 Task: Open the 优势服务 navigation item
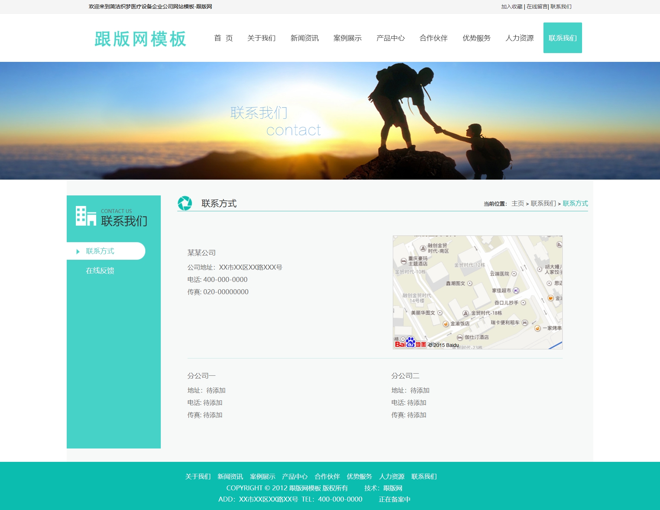(477, 38)
